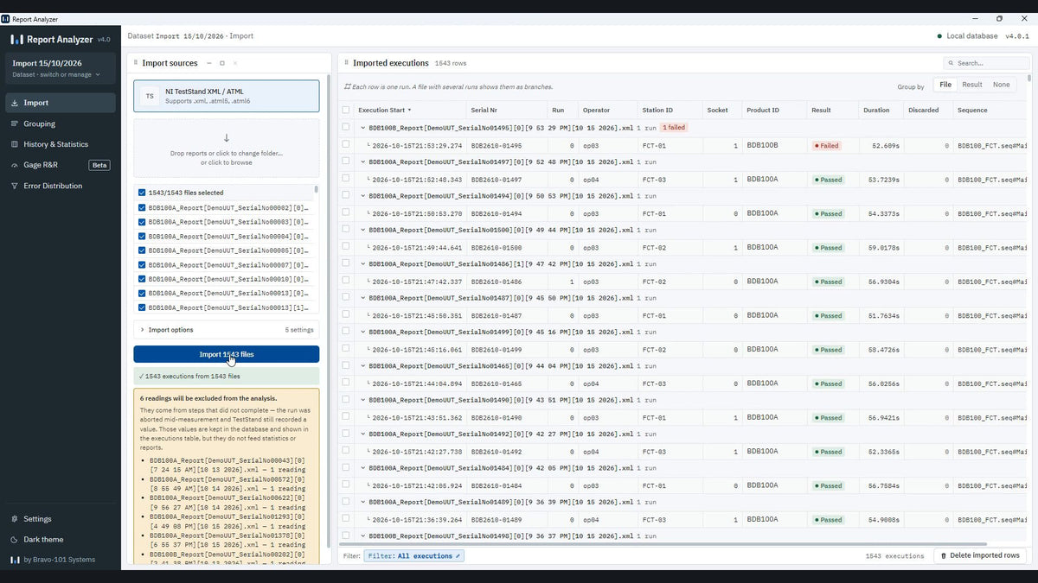Click the TS source type icon

[150, 96]
